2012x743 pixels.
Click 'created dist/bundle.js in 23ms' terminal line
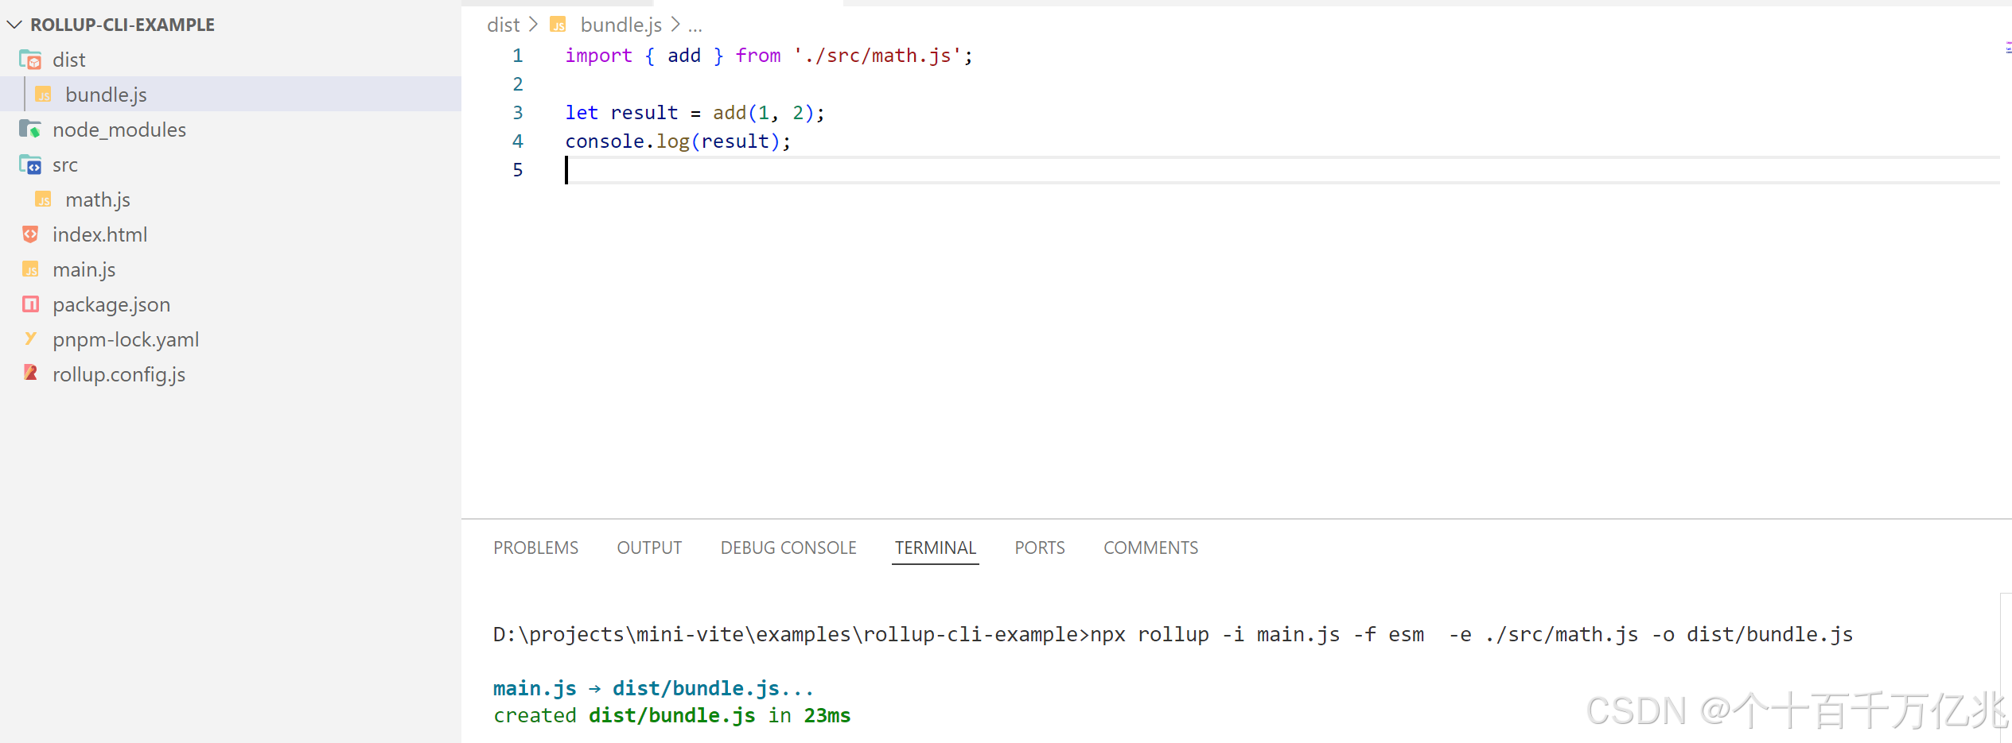pos(672,715)
